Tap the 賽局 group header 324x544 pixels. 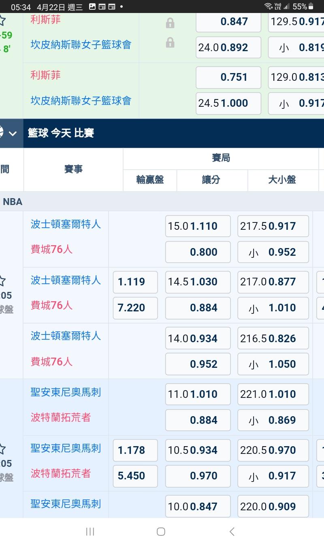point(221,158)
